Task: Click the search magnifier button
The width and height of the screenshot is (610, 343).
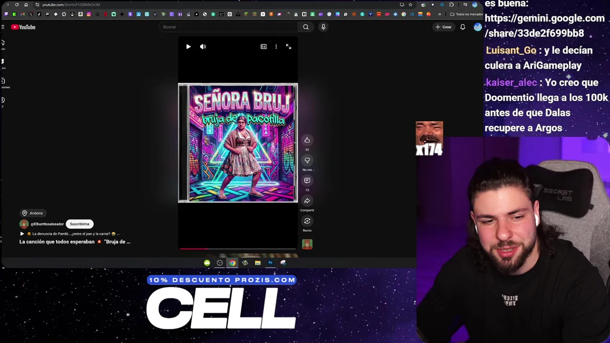Action: [x=306, y=27]
